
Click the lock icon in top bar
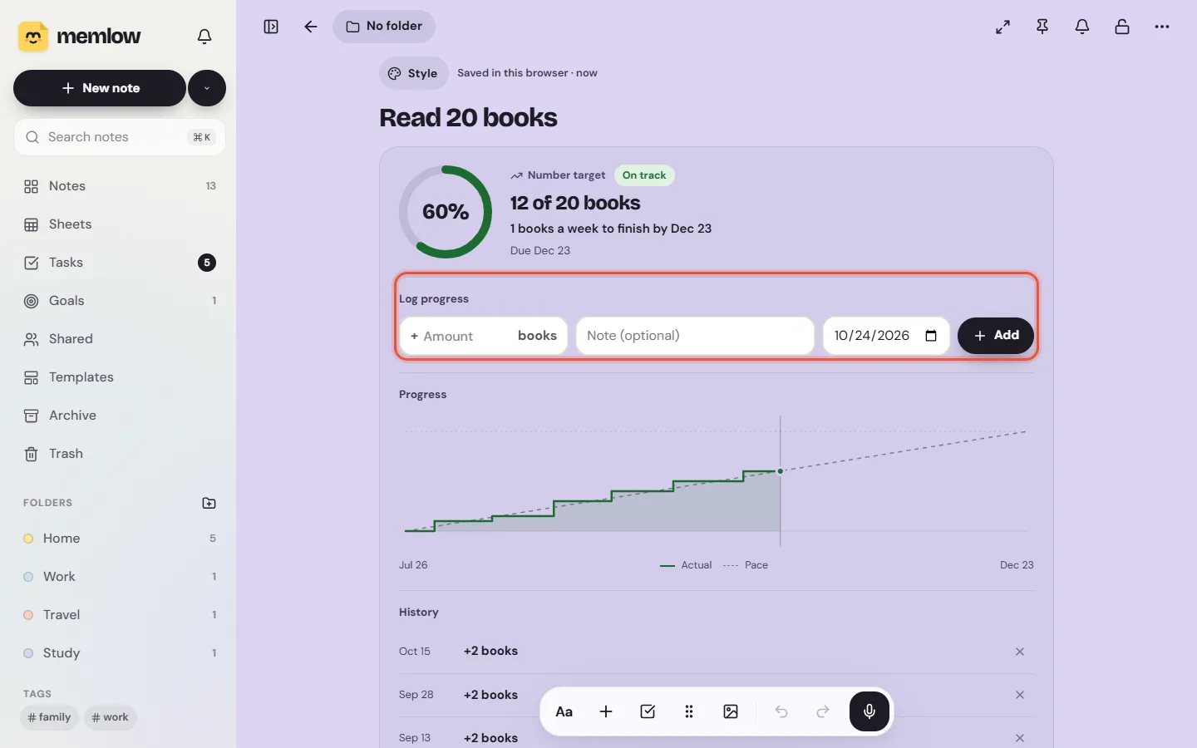(x=1122, y=27)
